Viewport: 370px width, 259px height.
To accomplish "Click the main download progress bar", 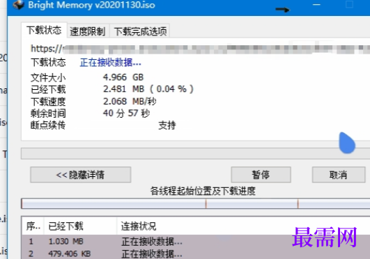I will pyautogui.click(x=195, y=154).
